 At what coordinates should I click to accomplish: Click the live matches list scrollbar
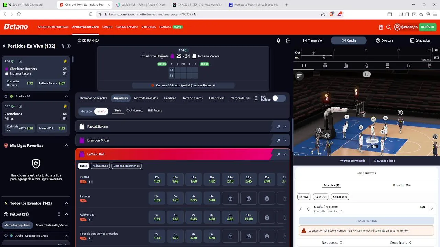pos(73,59)
